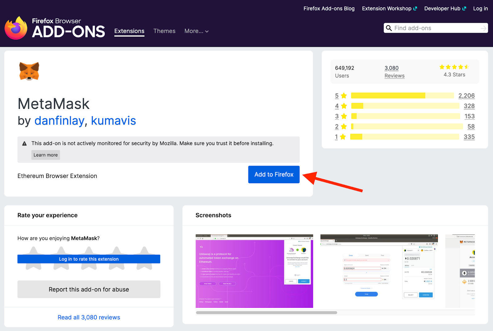
Task: Click the MetaMask fox icon
Action: (x=29, y=71)
